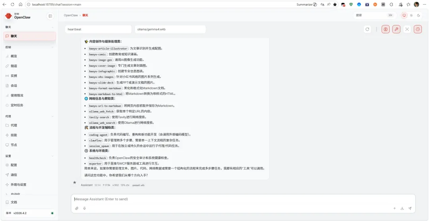Screen dimensions: 429x221
Task: Click the coding-agent skill name
Action: 98,135
